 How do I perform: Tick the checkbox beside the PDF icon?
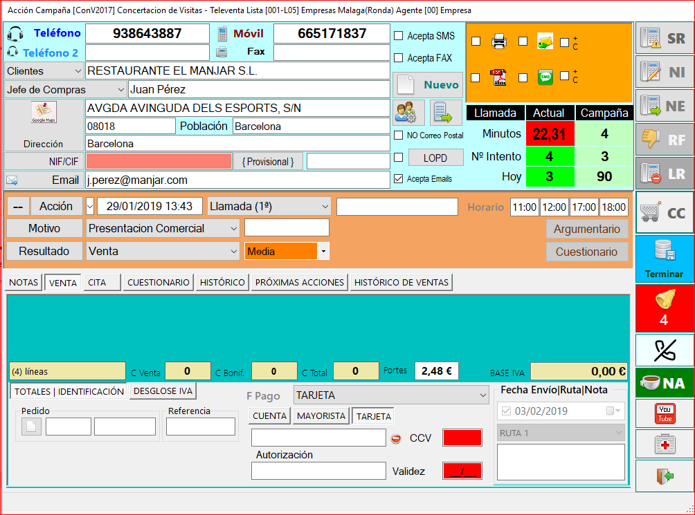(476, 77)
